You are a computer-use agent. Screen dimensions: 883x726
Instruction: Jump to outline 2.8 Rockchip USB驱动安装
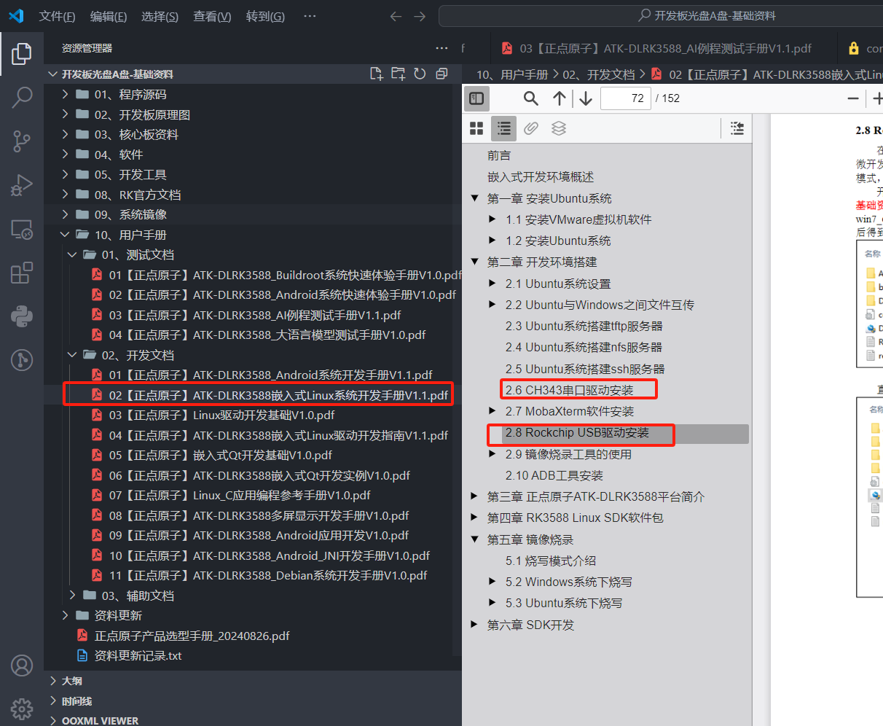tap(577, 432)
